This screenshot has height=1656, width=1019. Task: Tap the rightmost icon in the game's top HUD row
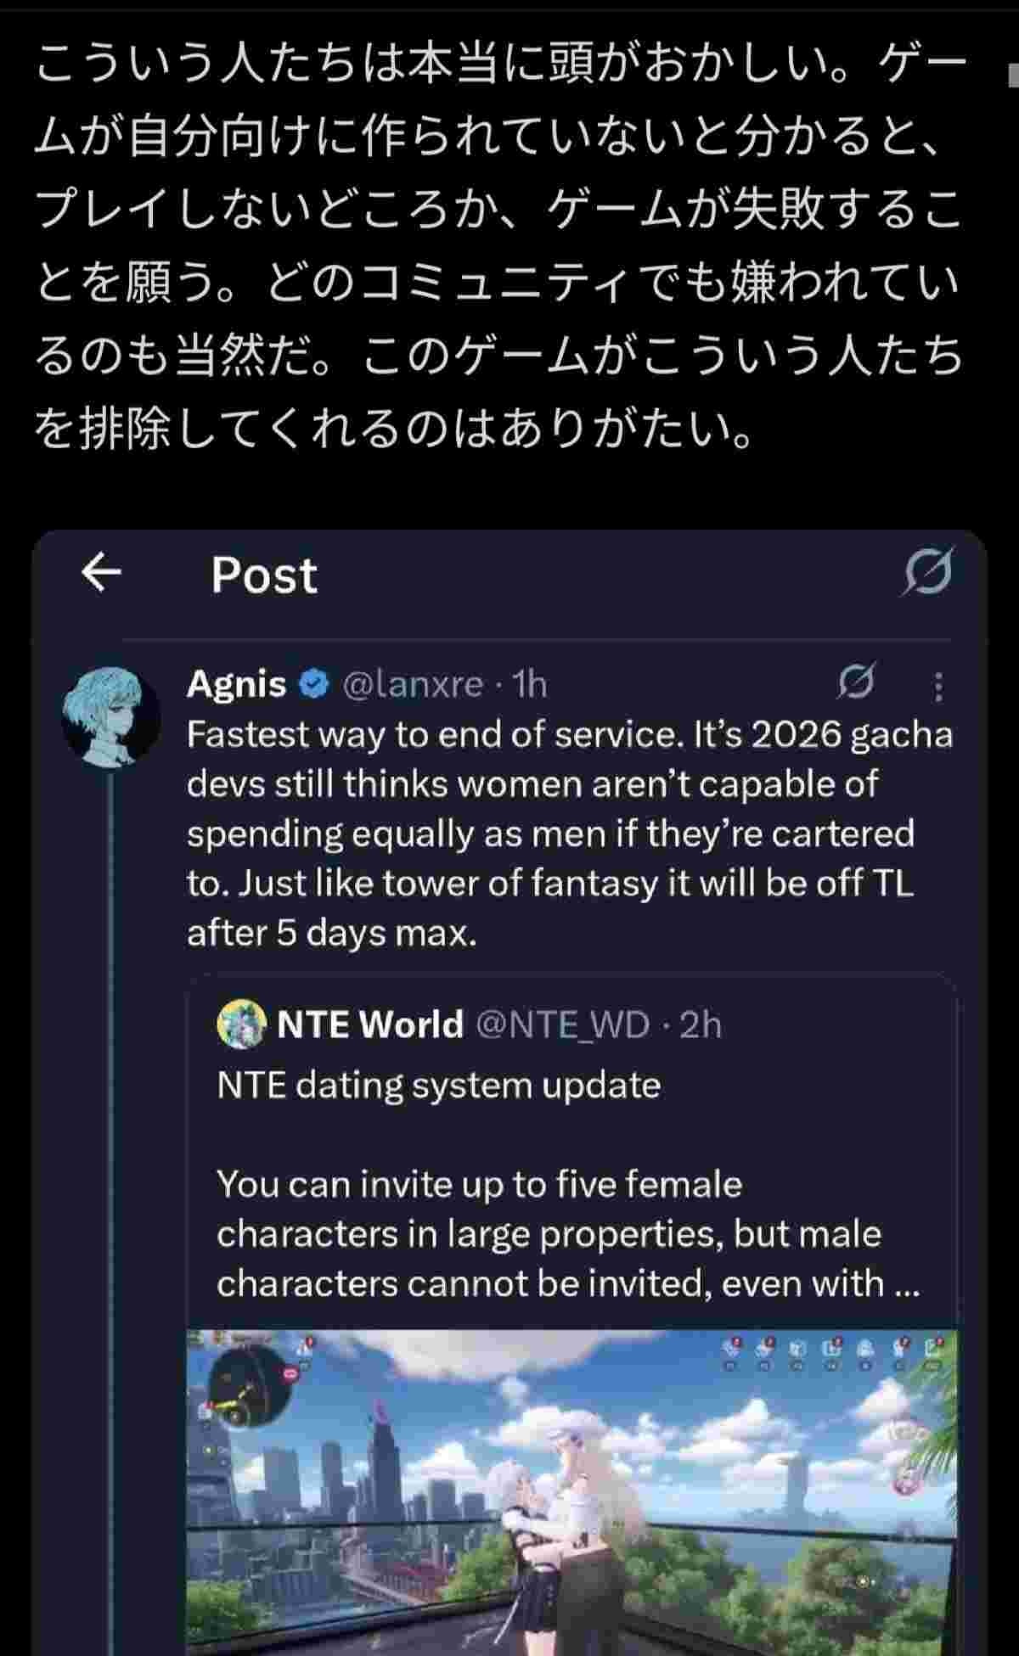[x=934, y=1349]
